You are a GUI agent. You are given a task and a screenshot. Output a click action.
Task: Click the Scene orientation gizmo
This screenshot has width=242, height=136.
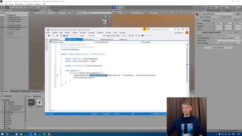(x=106, y=20)
